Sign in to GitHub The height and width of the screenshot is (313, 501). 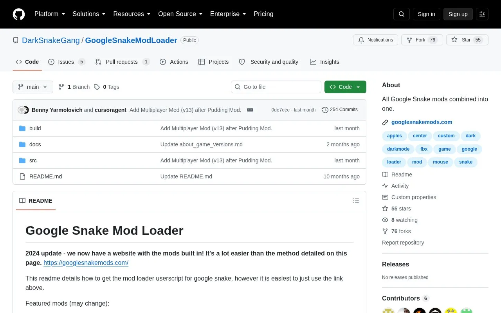point(426,14)
